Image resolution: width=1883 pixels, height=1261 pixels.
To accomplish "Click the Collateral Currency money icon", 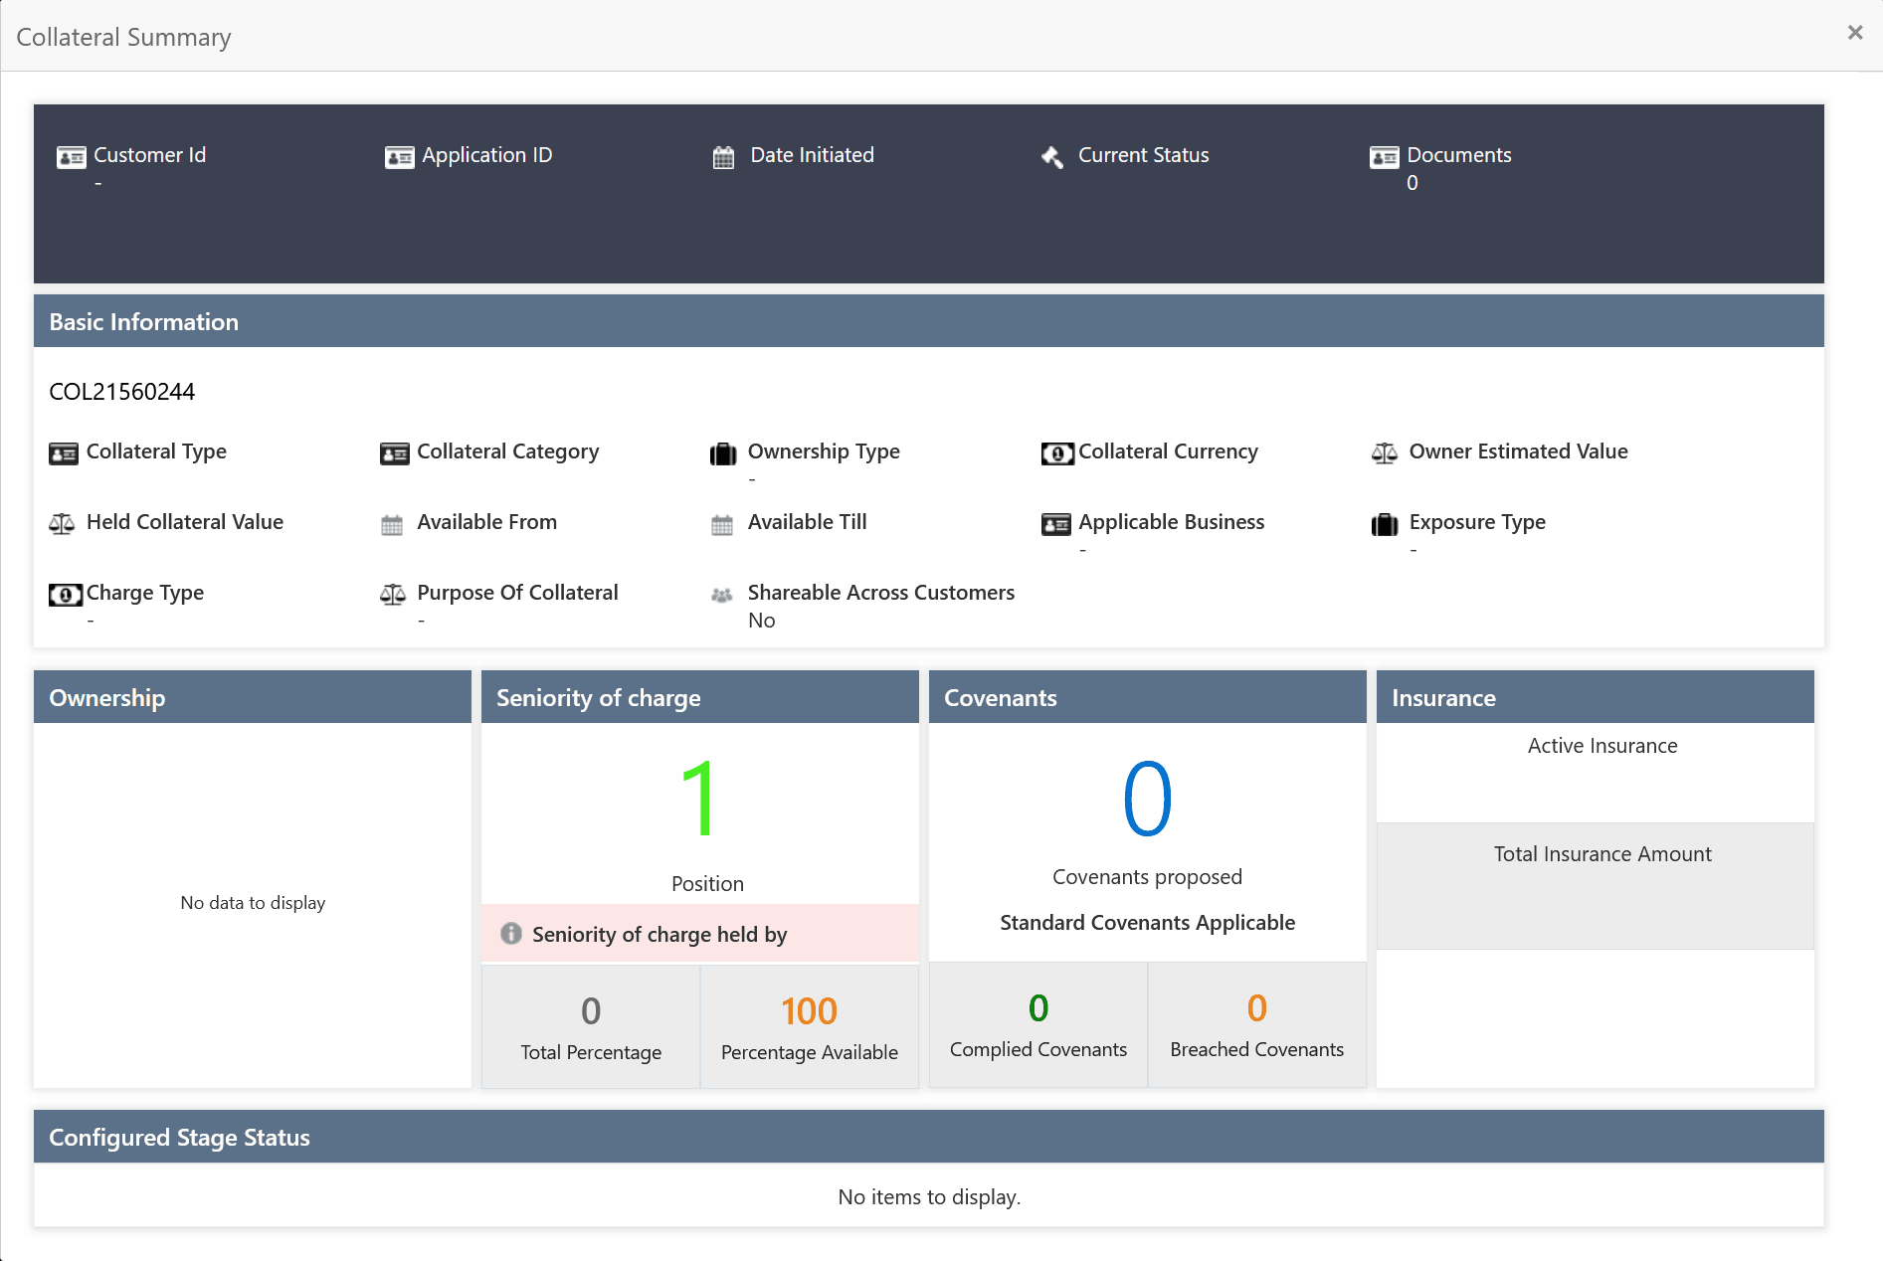I will point(1057,453).
